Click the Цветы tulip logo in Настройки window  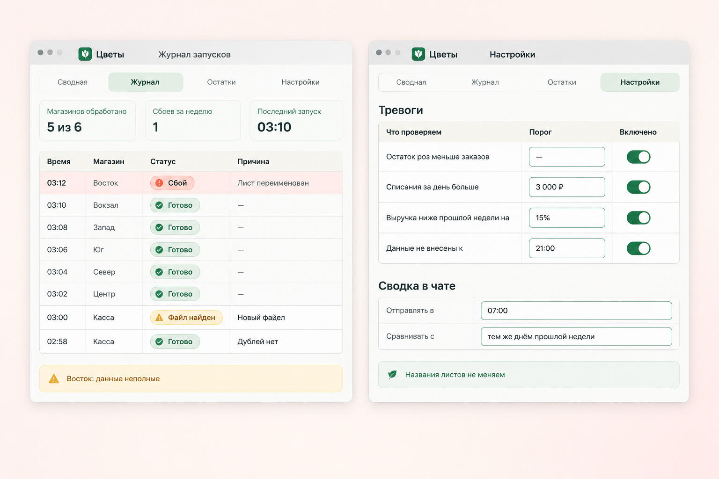coord(418,54)
